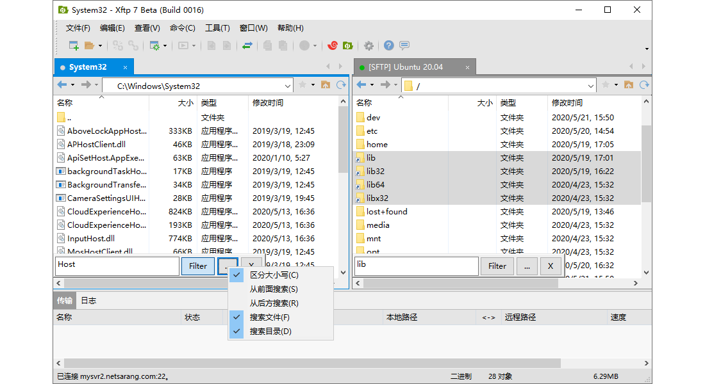Select 从前面搜索(S) search option
705x384 pixels.
pyautogui.click(x=281, y=289)
